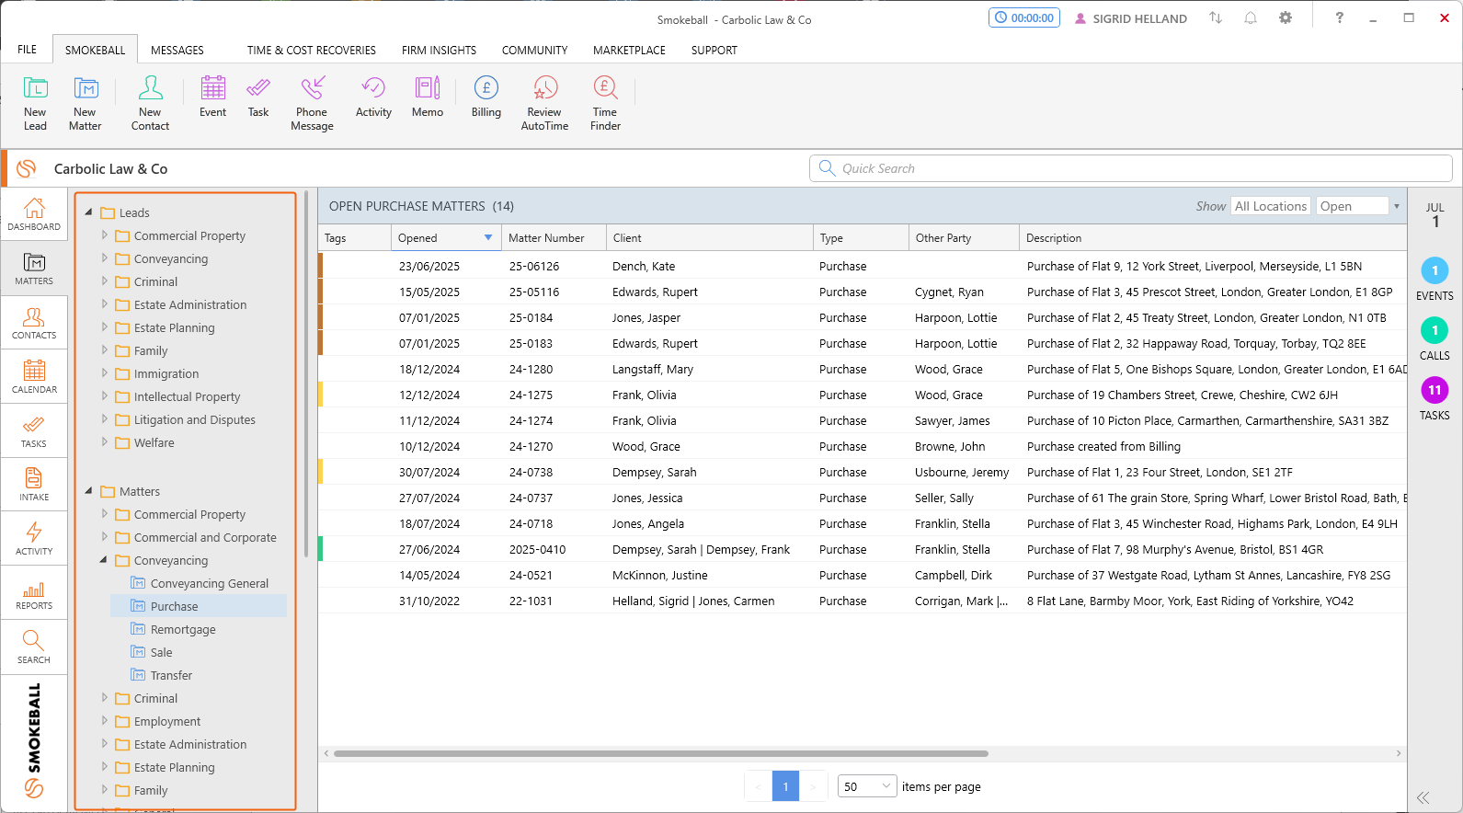
Task: Click the Activity ribbon icon
Action: click(x=373, y=97)
